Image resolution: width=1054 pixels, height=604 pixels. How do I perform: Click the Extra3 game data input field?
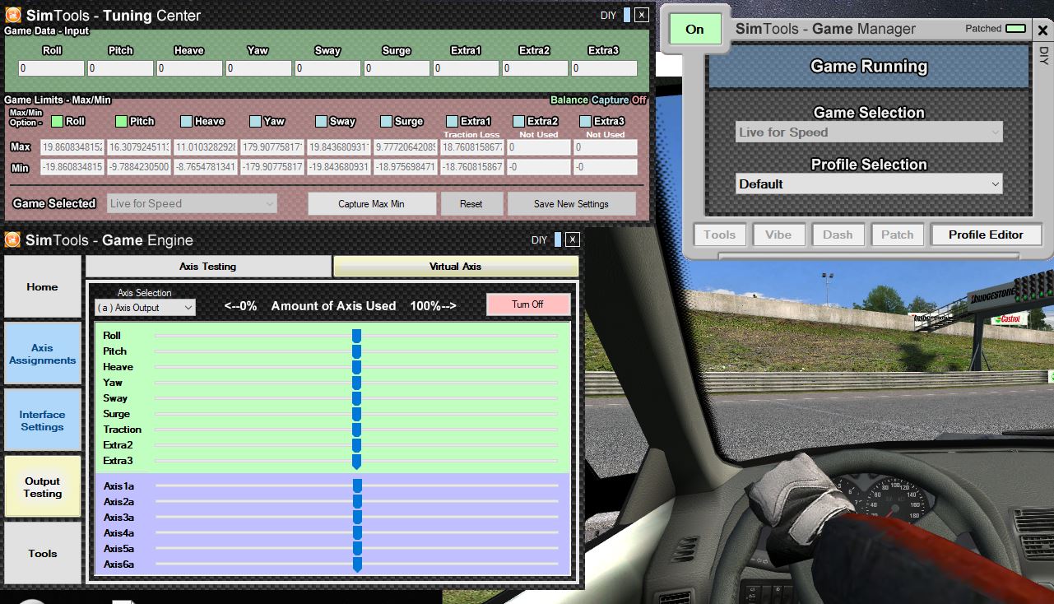coord(604,68)
